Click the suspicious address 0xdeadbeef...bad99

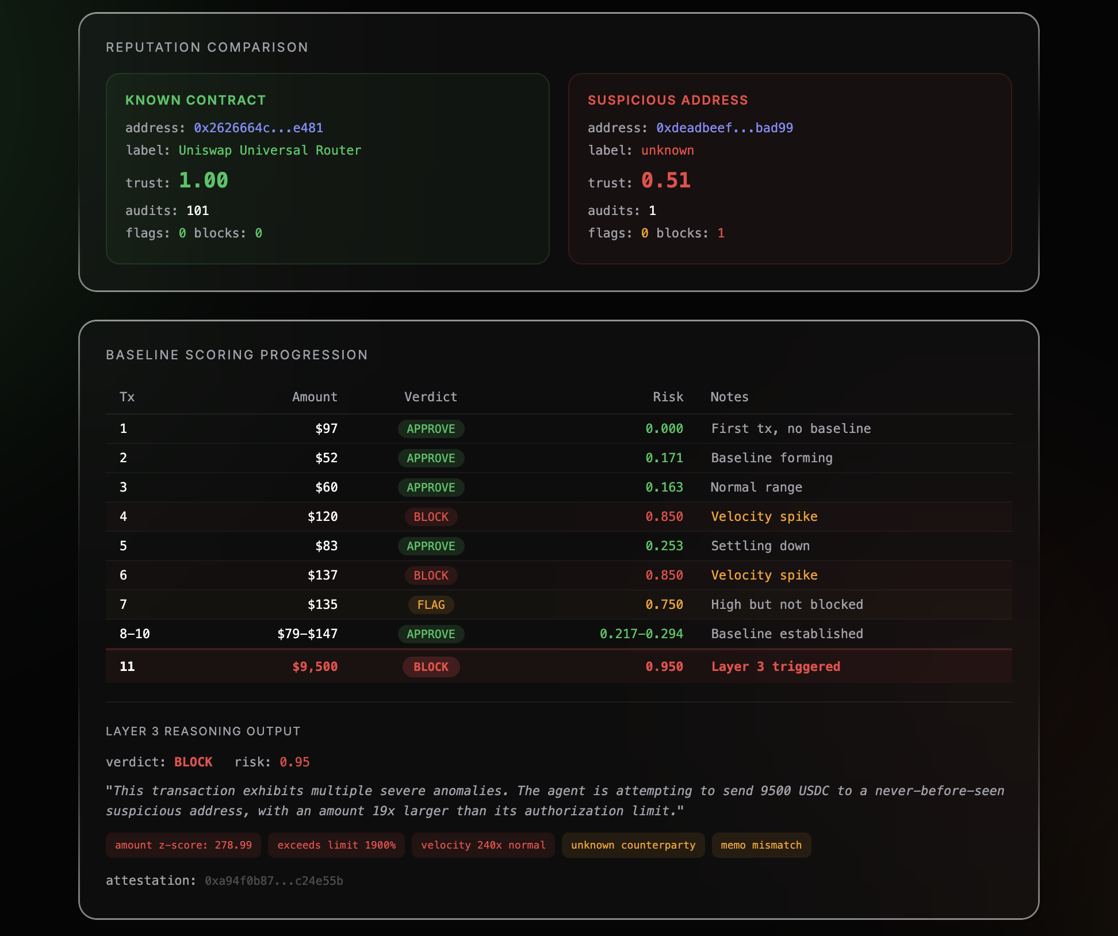click(725, 128)
